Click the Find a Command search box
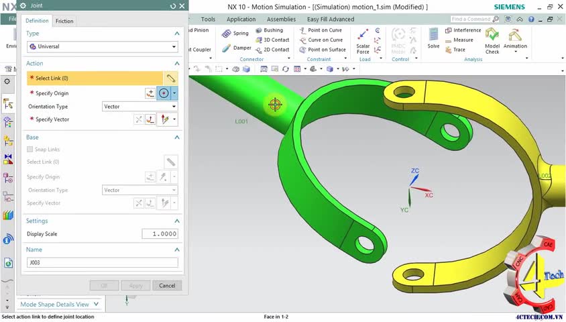 click(x=475, y=19)
